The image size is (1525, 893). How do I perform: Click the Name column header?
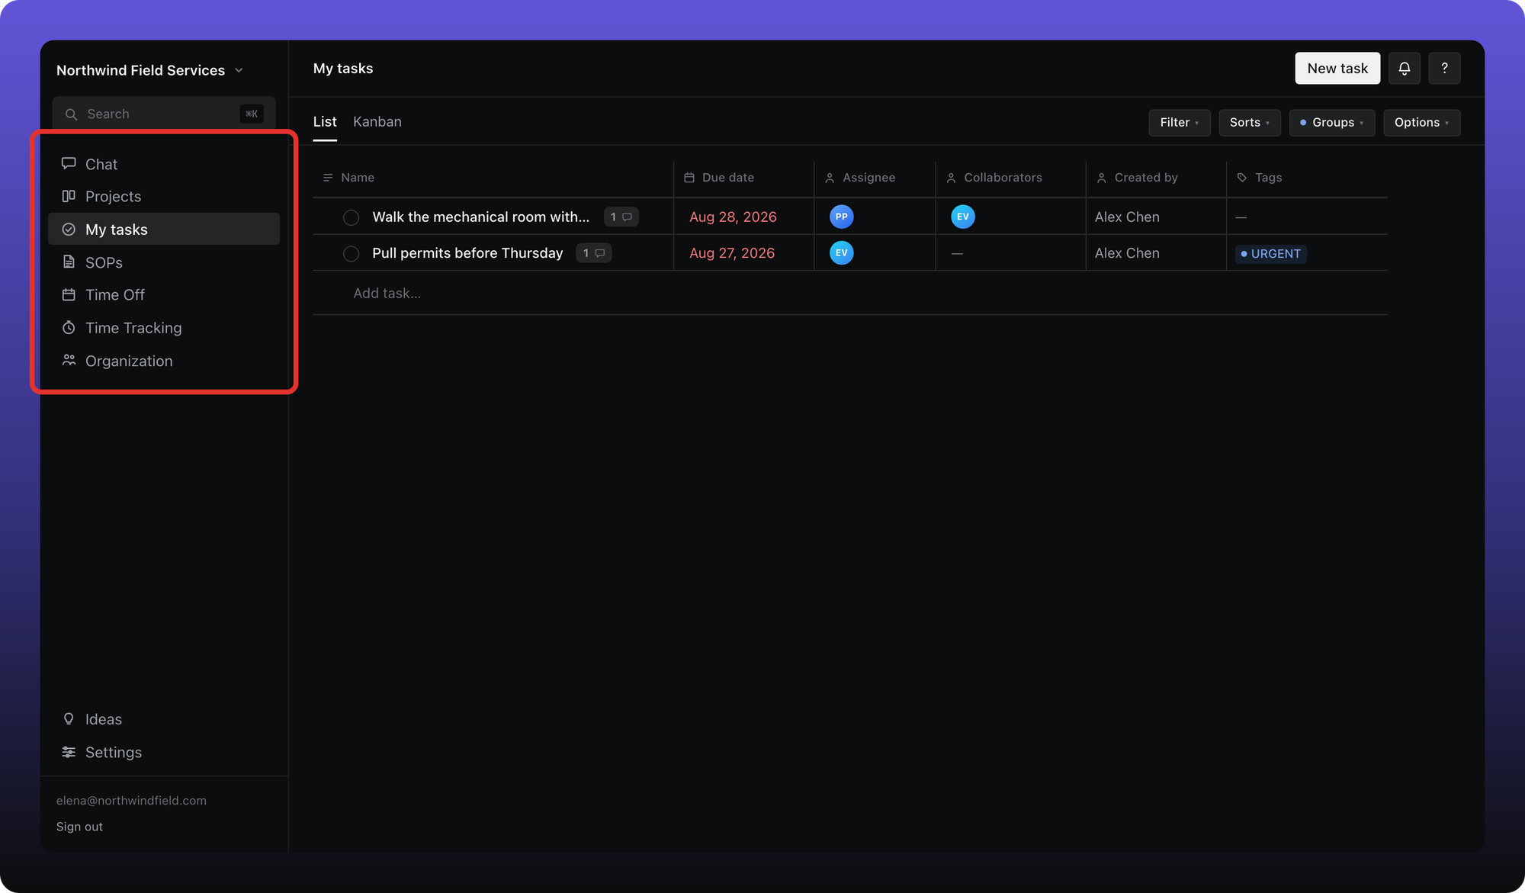coord(493,178)
